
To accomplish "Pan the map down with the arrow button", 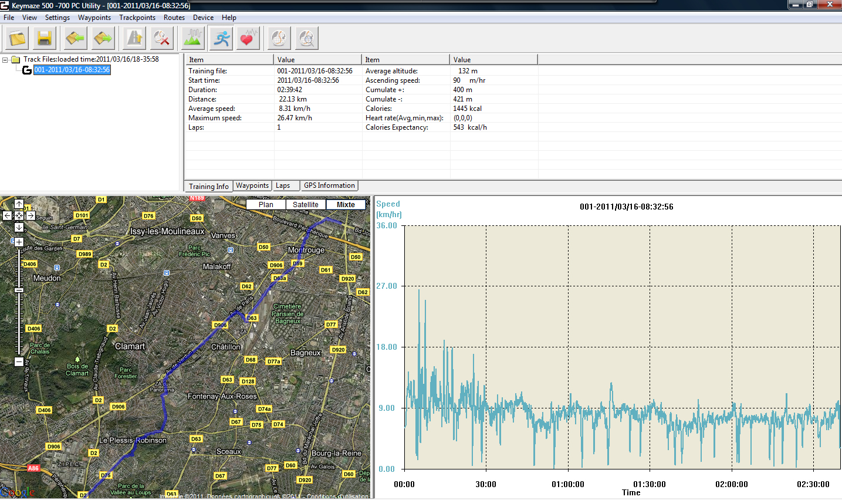I will 19,227.
